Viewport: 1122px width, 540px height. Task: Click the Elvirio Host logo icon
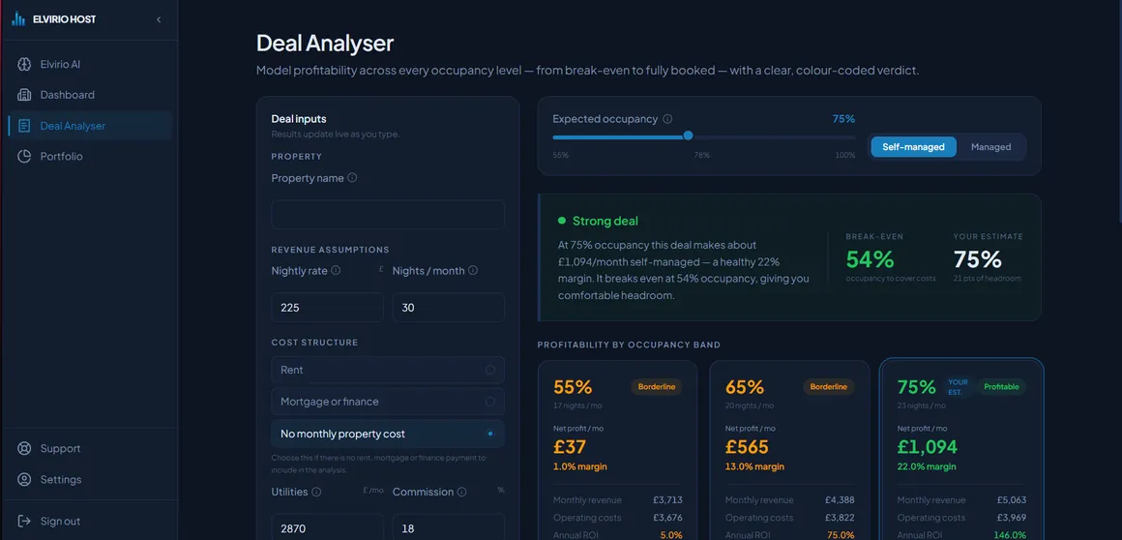tap(18, 19)
